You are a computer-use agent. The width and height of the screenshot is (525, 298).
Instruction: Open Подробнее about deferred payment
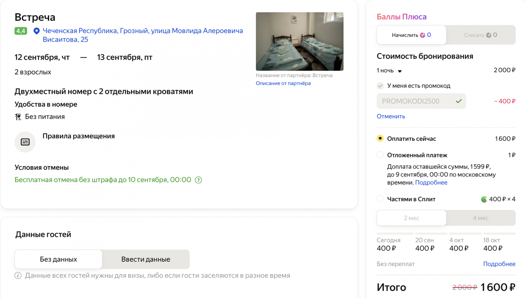431,183
